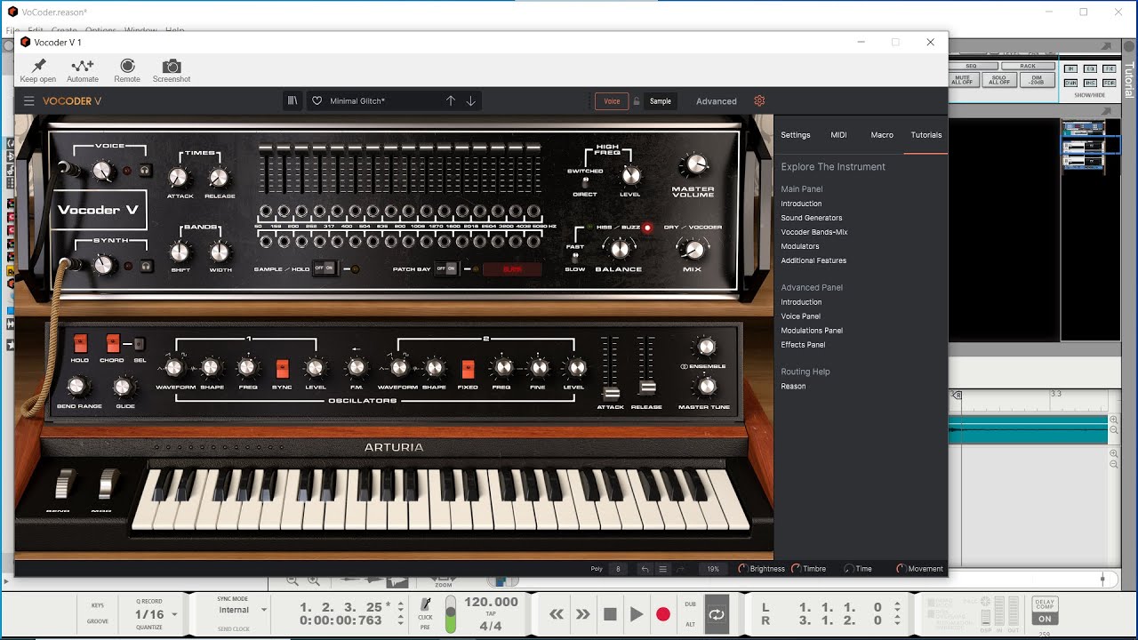
Task: Click the oscillator Attack fader
Action: 611,392
